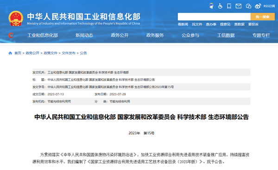Select the 找文件 search shortcut
This screenshot has width=278, height=170.
click(x=197, y=24)
